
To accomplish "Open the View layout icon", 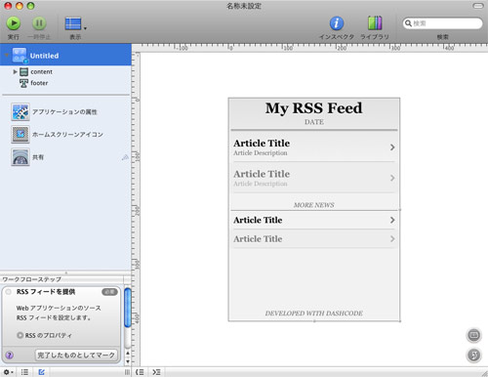I will pyautogui.click(x=73, y=23).
